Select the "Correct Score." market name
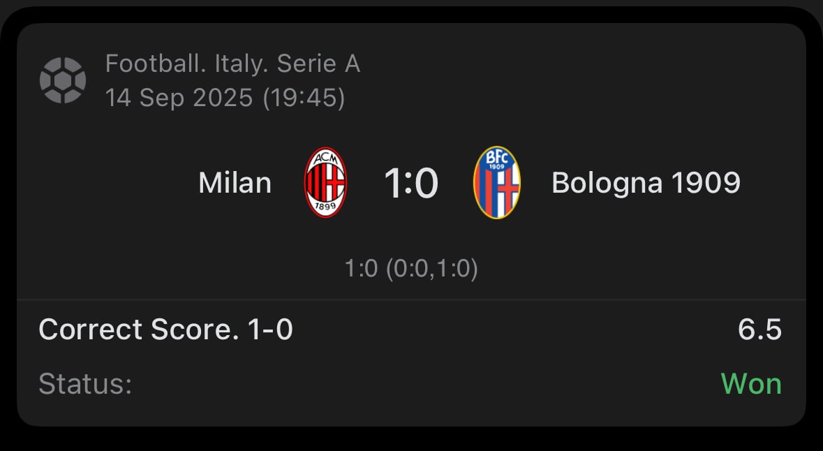The width and height of the screenshot is (823, 451). click(139, 330)
